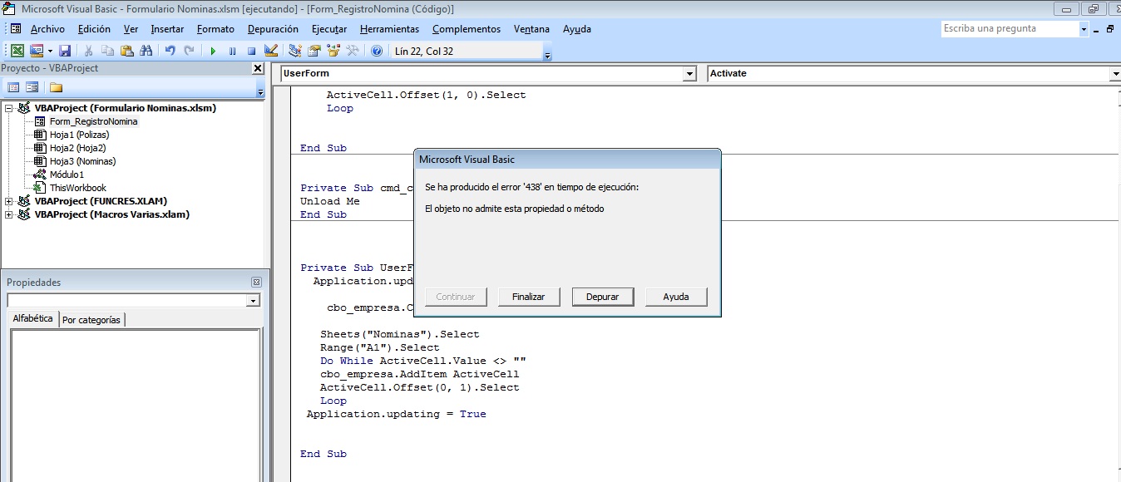Toggle folder view in the Project Explorer

[x=57, y=86]
